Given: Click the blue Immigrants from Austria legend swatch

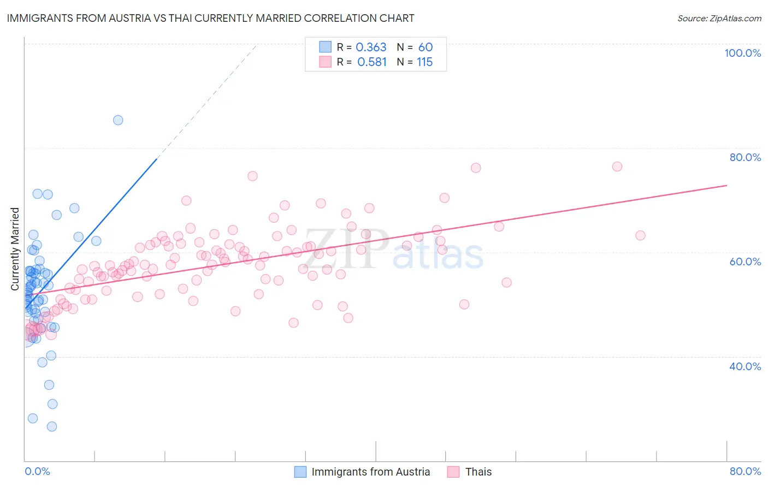Looking at the screenshot, I should [x=300, y=472].
